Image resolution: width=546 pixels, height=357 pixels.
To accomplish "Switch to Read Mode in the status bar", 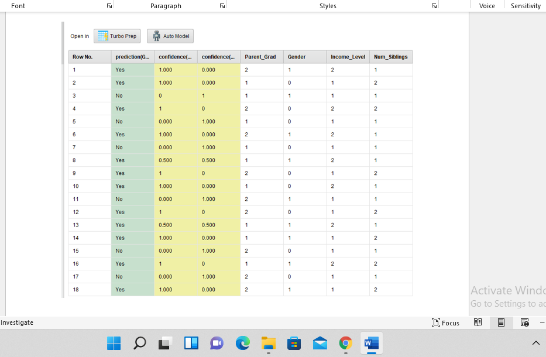I will pos(478,322).
